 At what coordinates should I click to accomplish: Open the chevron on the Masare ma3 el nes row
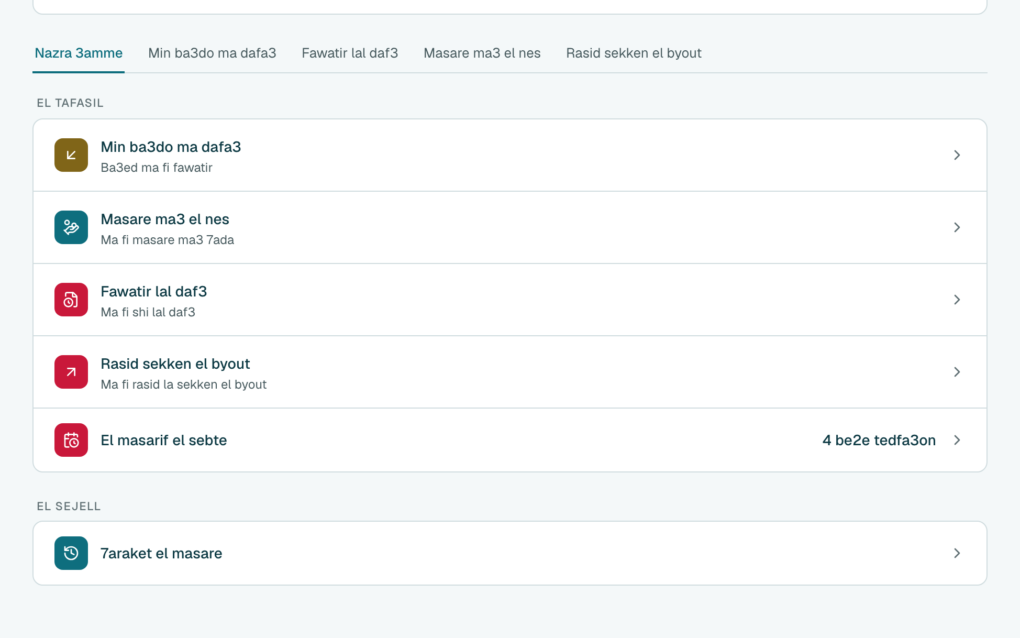[x=957, y=227]
